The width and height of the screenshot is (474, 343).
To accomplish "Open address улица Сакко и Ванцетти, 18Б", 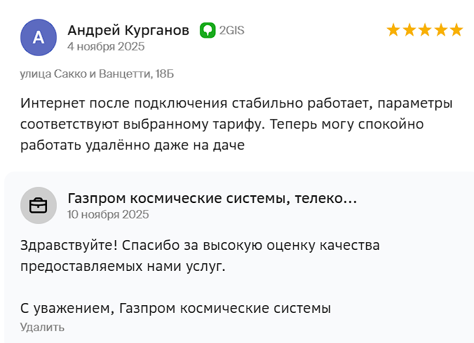I will coord(97,73).
